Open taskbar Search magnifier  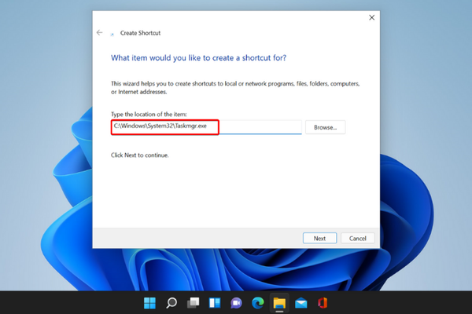171,303
